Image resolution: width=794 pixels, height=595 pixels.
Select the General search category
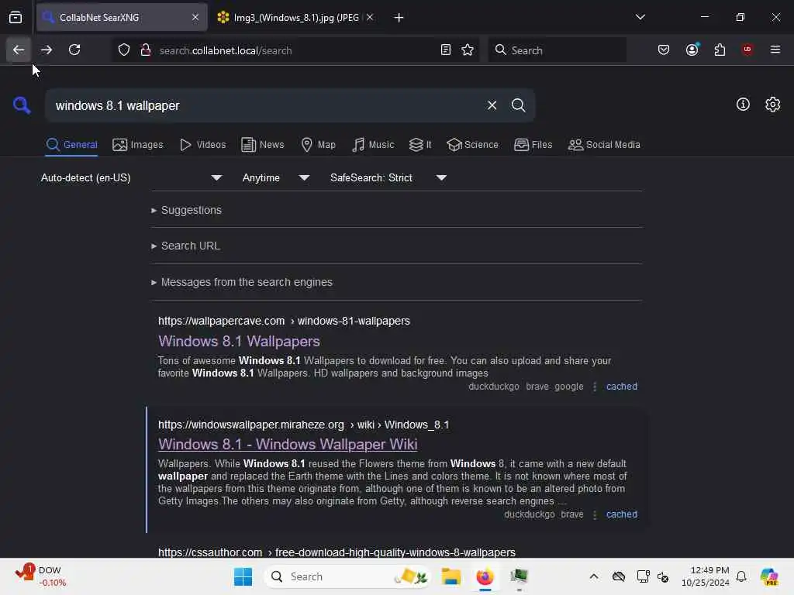point(71,145)
